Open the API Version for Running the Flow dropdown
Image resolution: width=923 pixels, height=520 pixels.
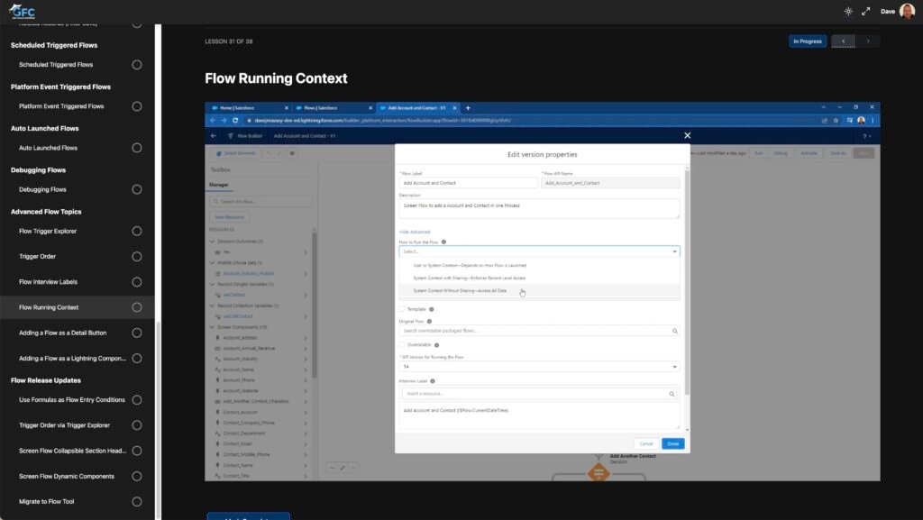[x=539, y=367]
